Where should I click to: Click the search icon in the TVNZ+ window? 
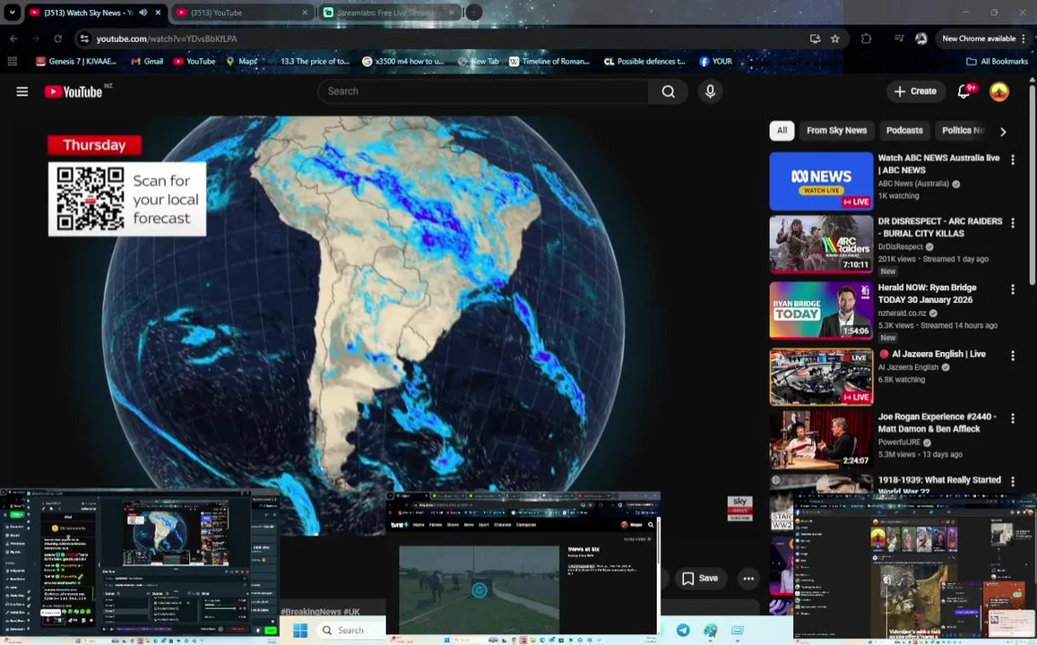[x=651, y=524]
